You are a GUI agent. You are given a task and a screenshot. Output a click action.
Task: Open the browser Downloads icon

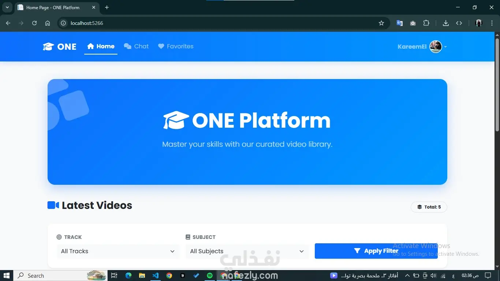tap(446, 23)
